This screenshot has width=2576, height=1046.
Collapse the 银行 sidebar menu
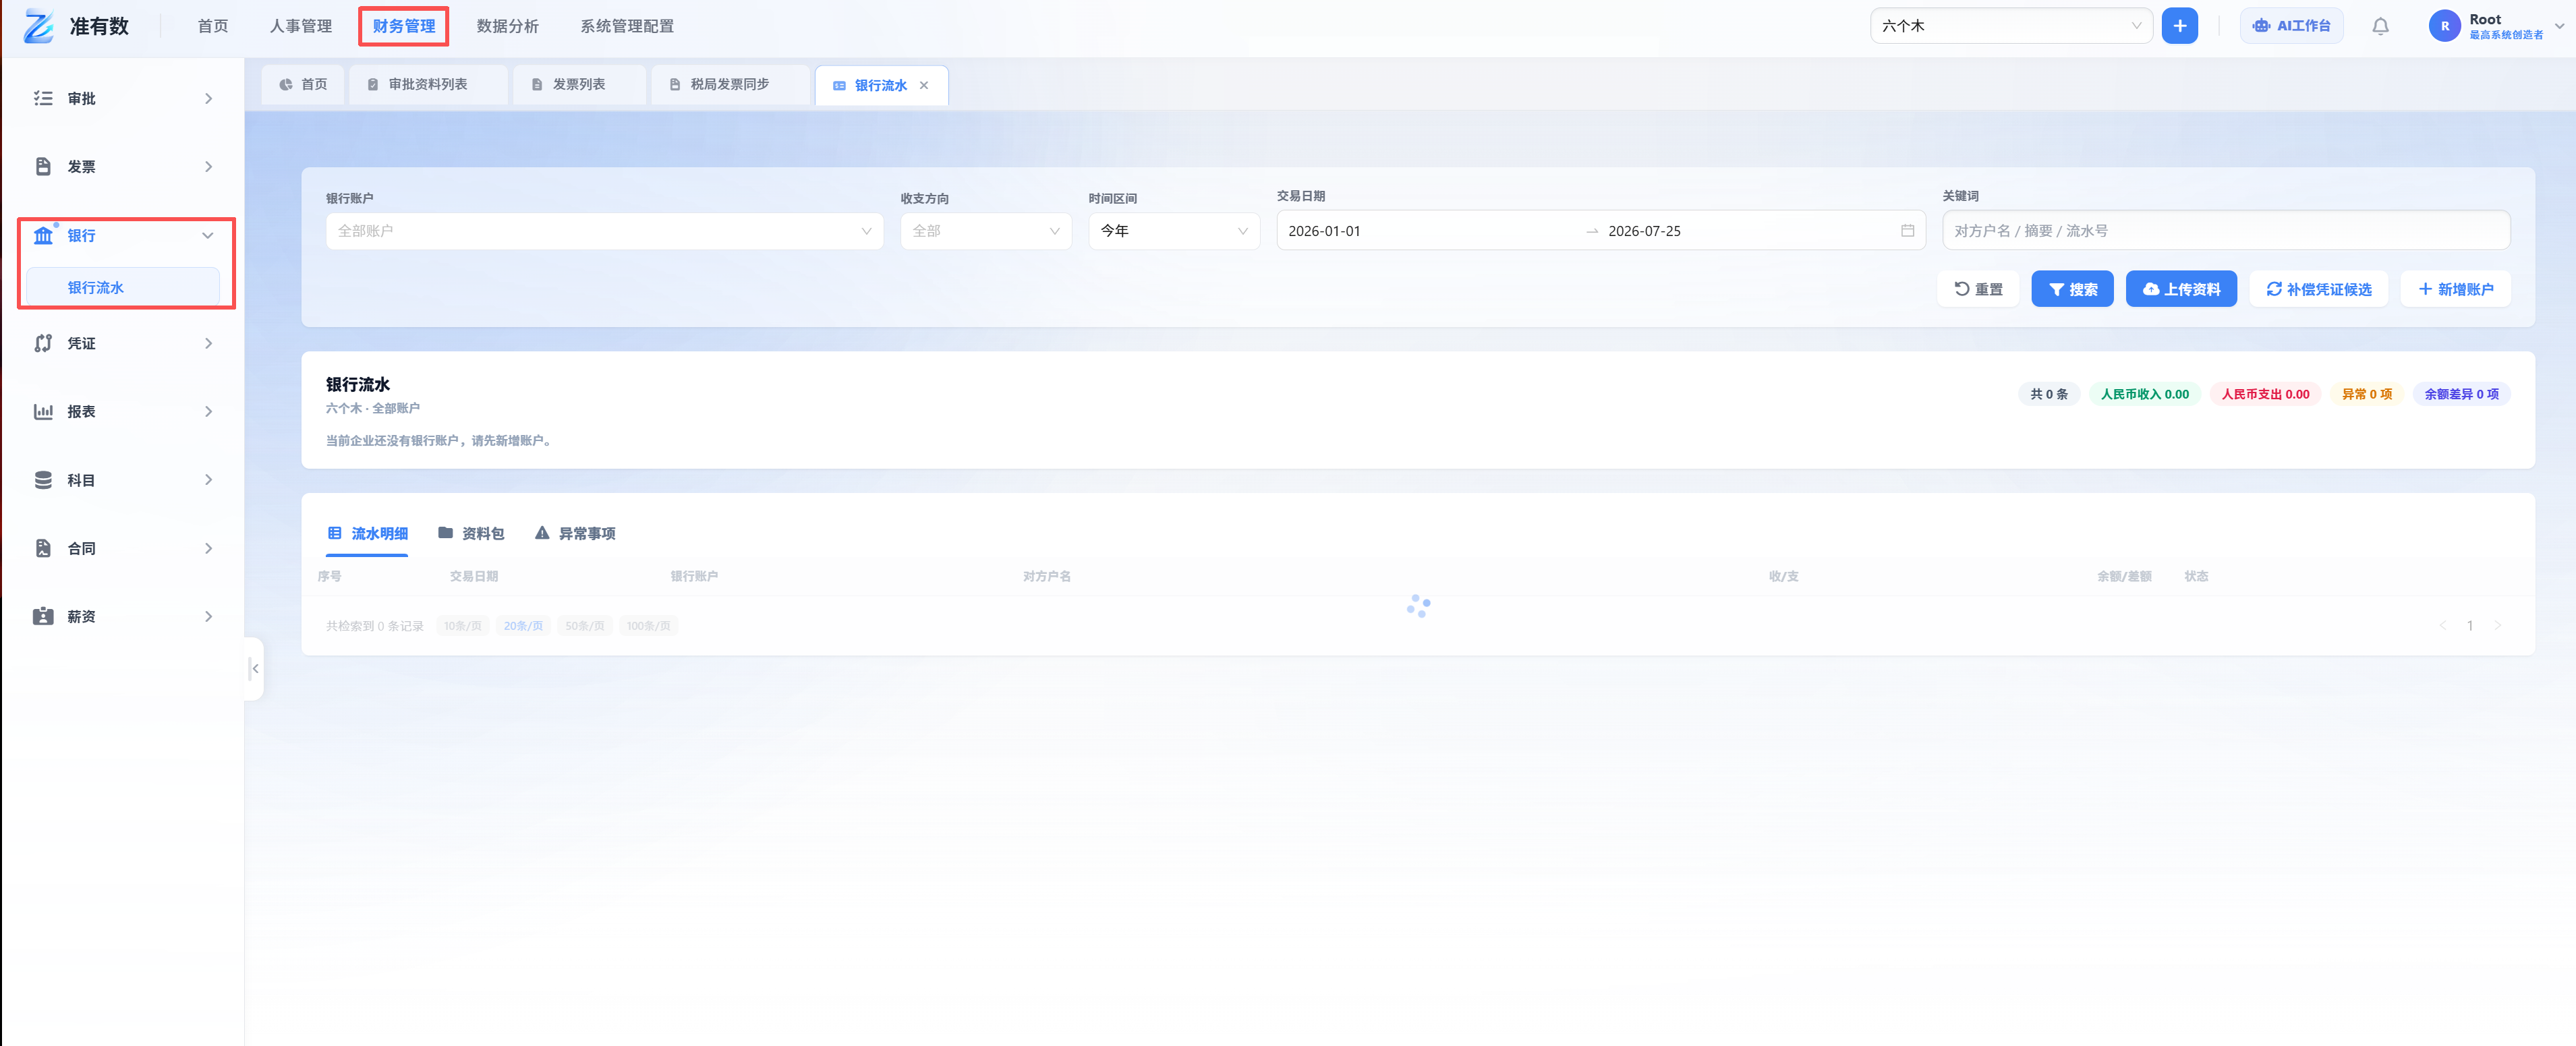(208, 235)
